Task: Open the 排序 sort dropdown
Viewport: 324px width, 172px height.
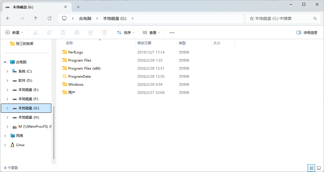Action: click(126, 33)
